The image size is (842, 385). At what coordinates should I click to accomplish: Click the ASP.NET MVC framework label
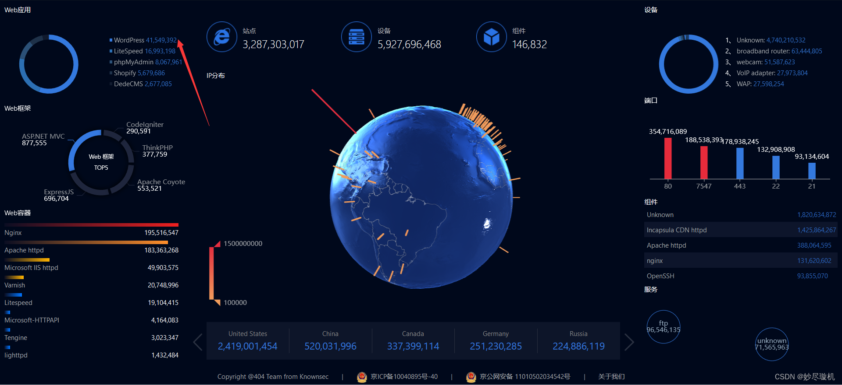coord(43,136)
